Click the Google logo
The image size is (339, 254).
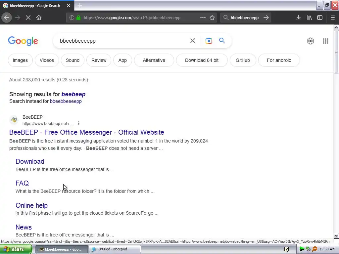pyautogui.click(x=23, y=41)
